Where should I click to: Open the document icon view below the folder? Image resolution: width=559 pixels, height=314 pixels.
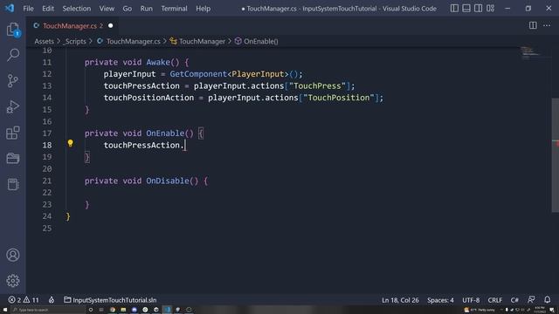point(13,184)
